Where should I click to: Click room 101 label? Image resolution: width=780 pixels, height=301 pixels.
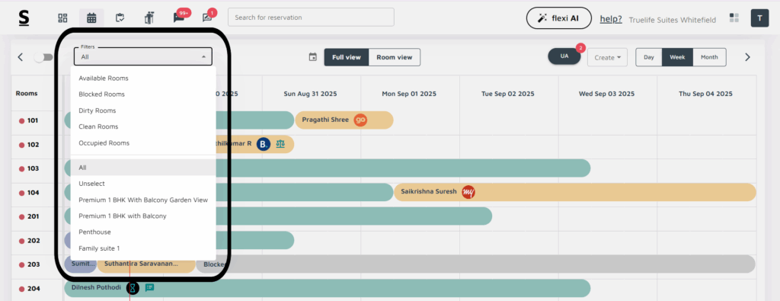click(34, 120)
